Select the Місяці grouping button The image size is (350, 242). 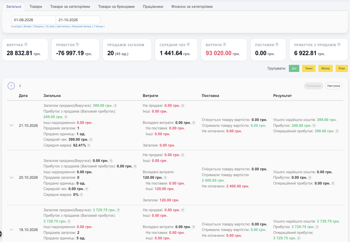[326, 68]
